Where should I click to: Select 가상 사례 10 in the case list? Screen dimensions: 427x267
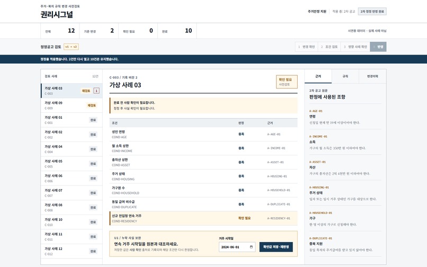coord(72,222)
